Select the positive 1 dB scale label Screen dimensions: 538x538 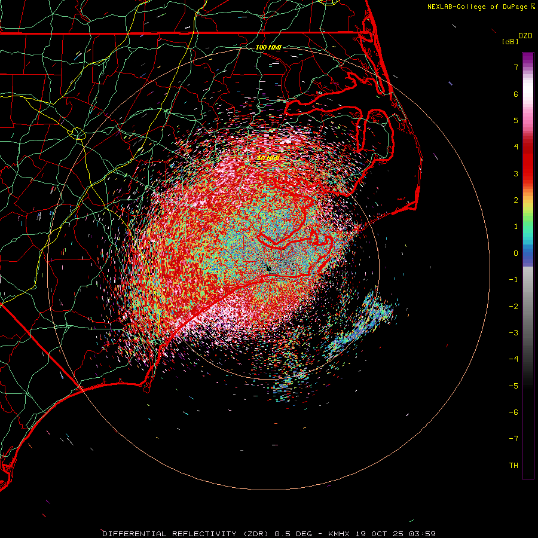click(516, 227)
